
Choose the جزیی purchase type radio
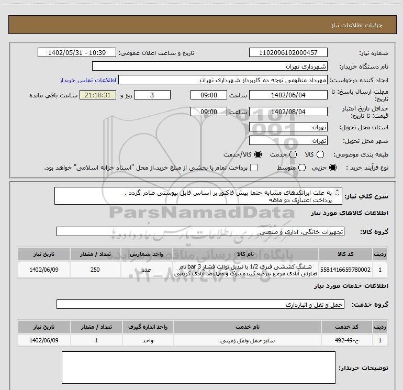pyautogui.click(x=333, y=168)
